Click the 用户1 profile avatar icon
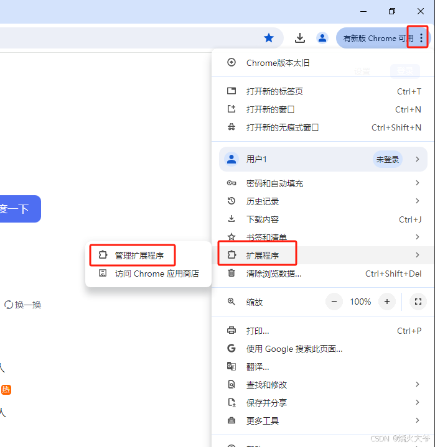Viewport: 435px width, 447px height. click(x=232, y=159)
